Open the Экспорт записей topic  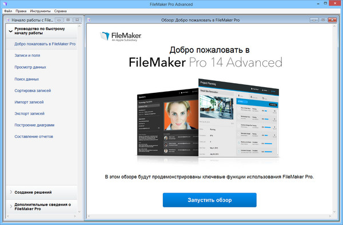point(29,113)
